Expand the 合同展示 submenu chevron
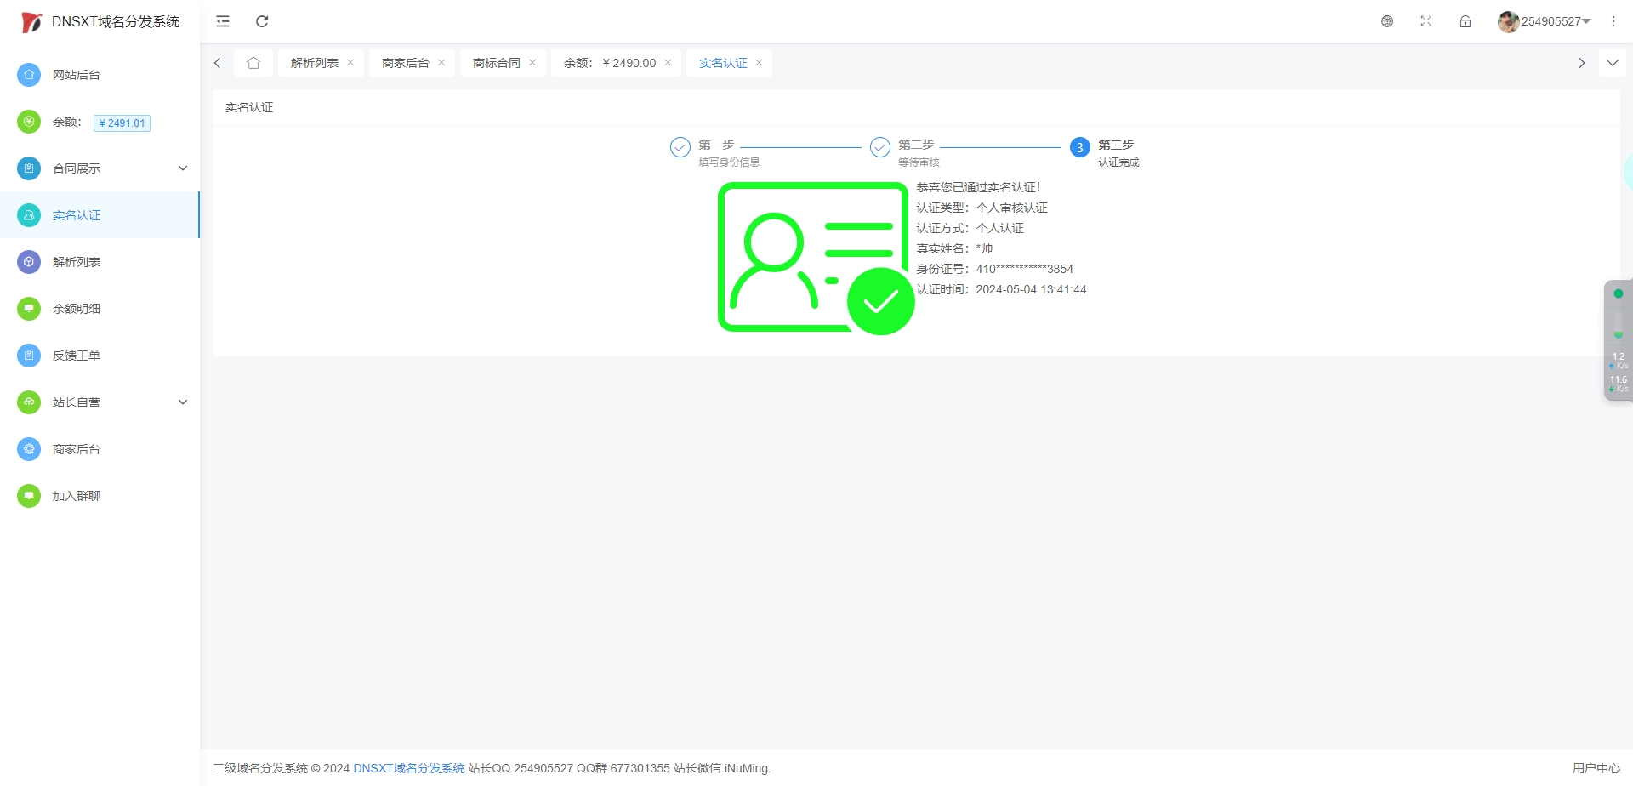1633x786 pixels. pos(183,168)
